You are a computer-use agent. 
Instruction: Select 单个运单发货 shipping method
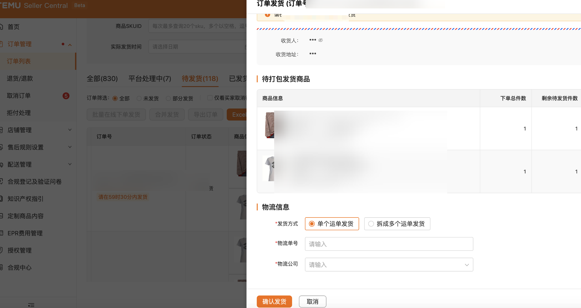(x=332, y=224)
